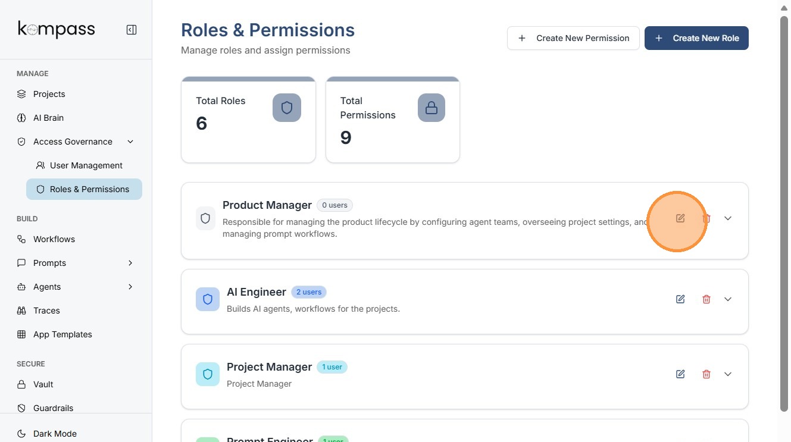Click the Total Roles shield icon
Screen dimensions: 791x442
287,108
